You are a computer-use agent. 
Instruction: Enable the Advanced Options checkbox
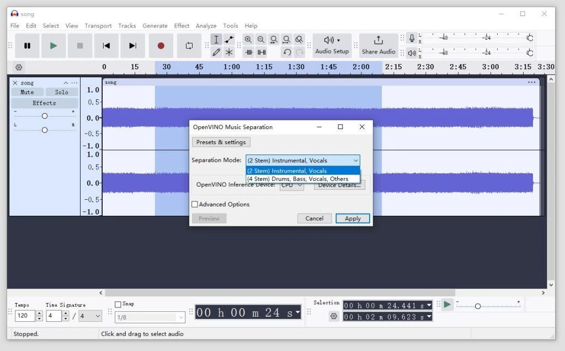[195, 204]
